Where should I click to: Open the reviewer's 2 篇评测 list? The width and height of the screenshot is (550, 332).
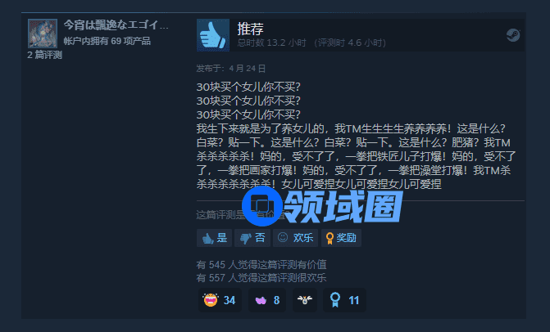44,55
